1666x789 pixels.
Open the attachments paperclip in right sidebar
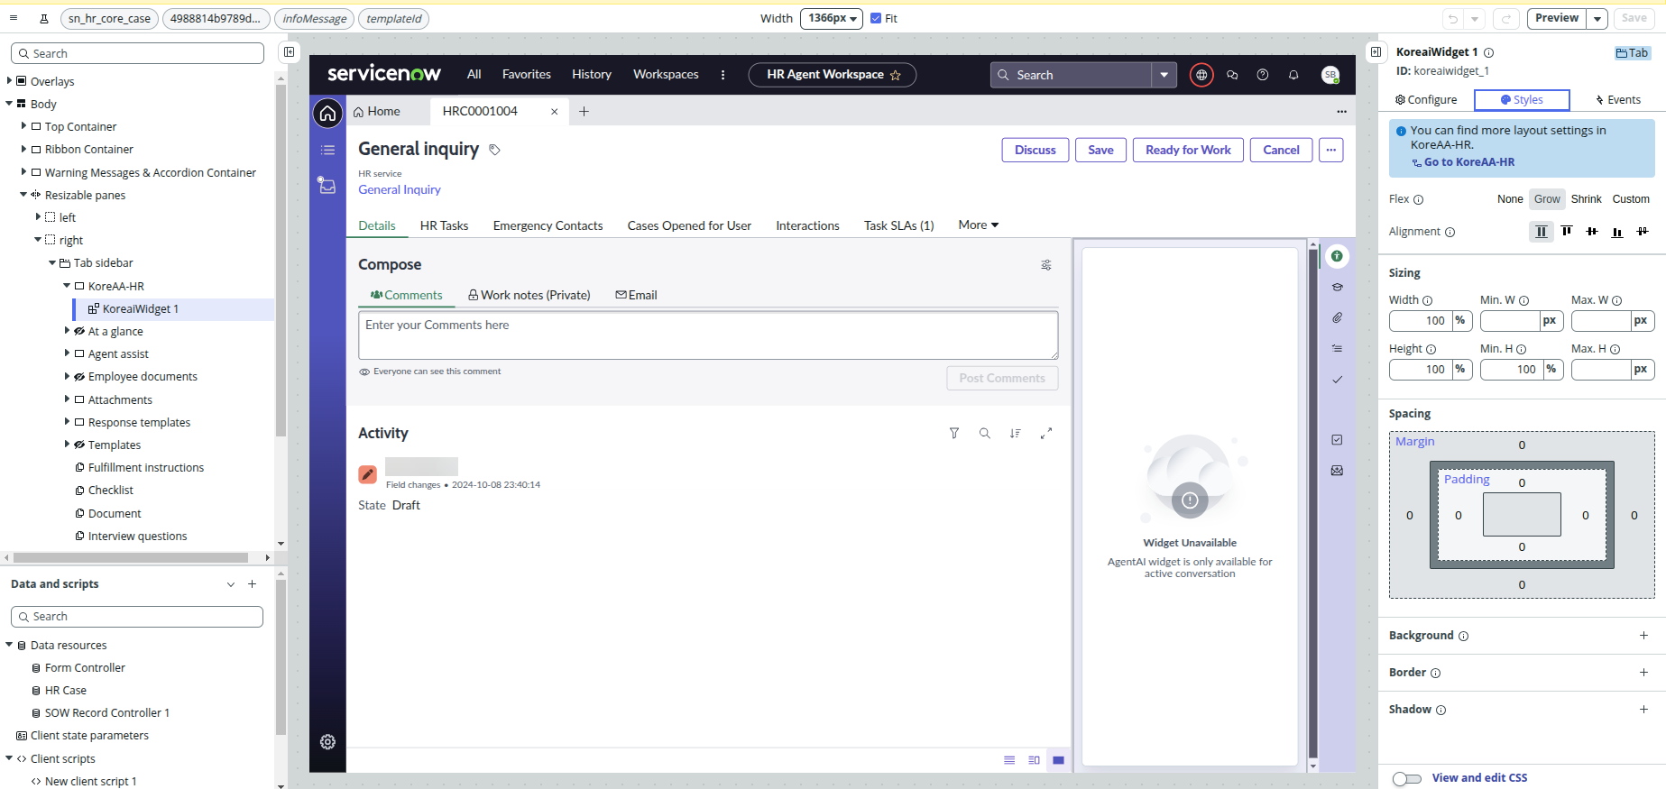click(x=1337, y=317)
